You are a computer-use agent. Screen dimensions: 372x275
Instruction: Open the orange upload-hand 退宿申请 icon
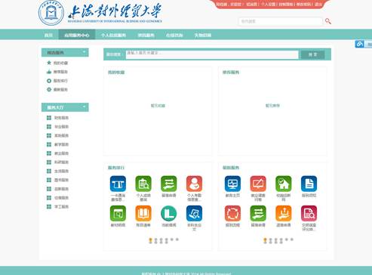click(x=284, y=214)
